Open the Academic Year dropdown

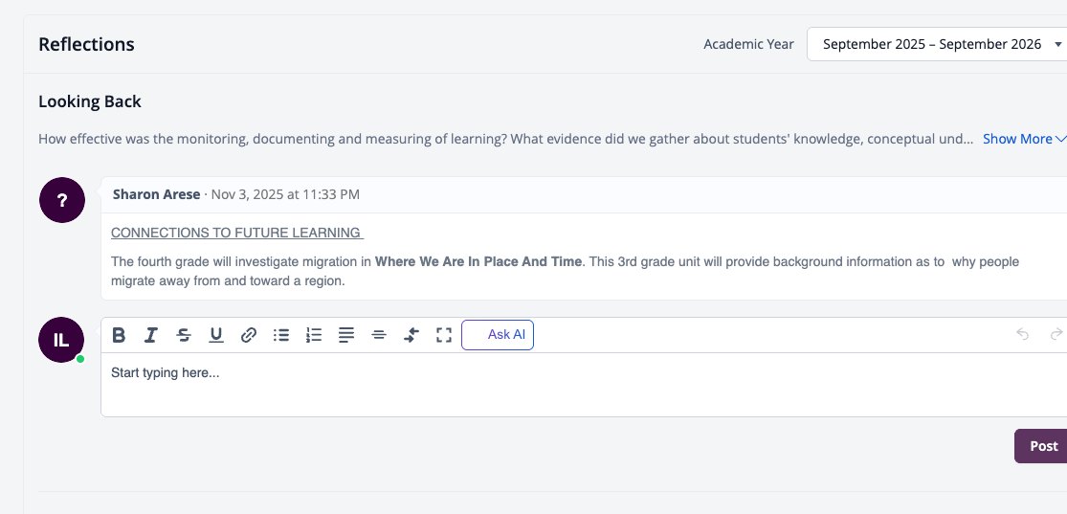click(937, 44)
